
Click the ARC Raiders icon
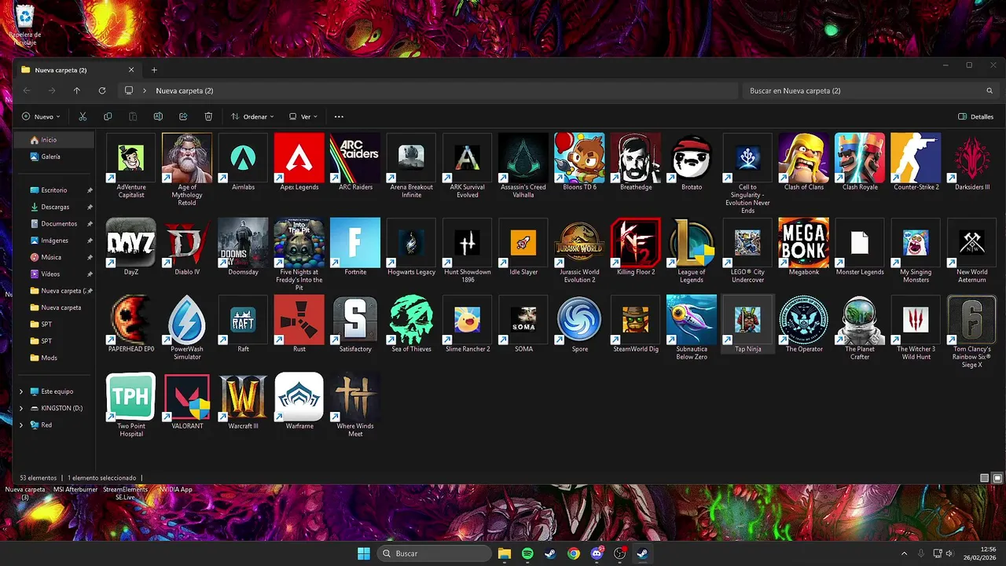point(355,158)
